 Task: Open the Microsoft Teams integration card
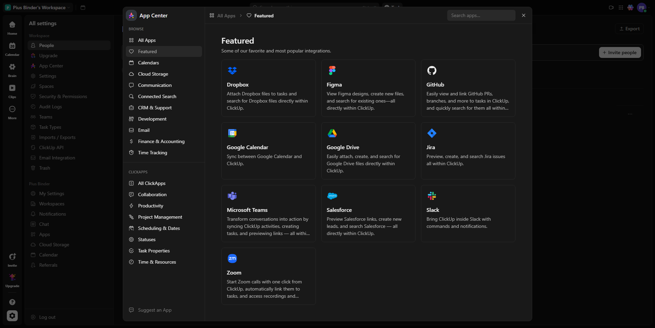(x=268, y=214)
